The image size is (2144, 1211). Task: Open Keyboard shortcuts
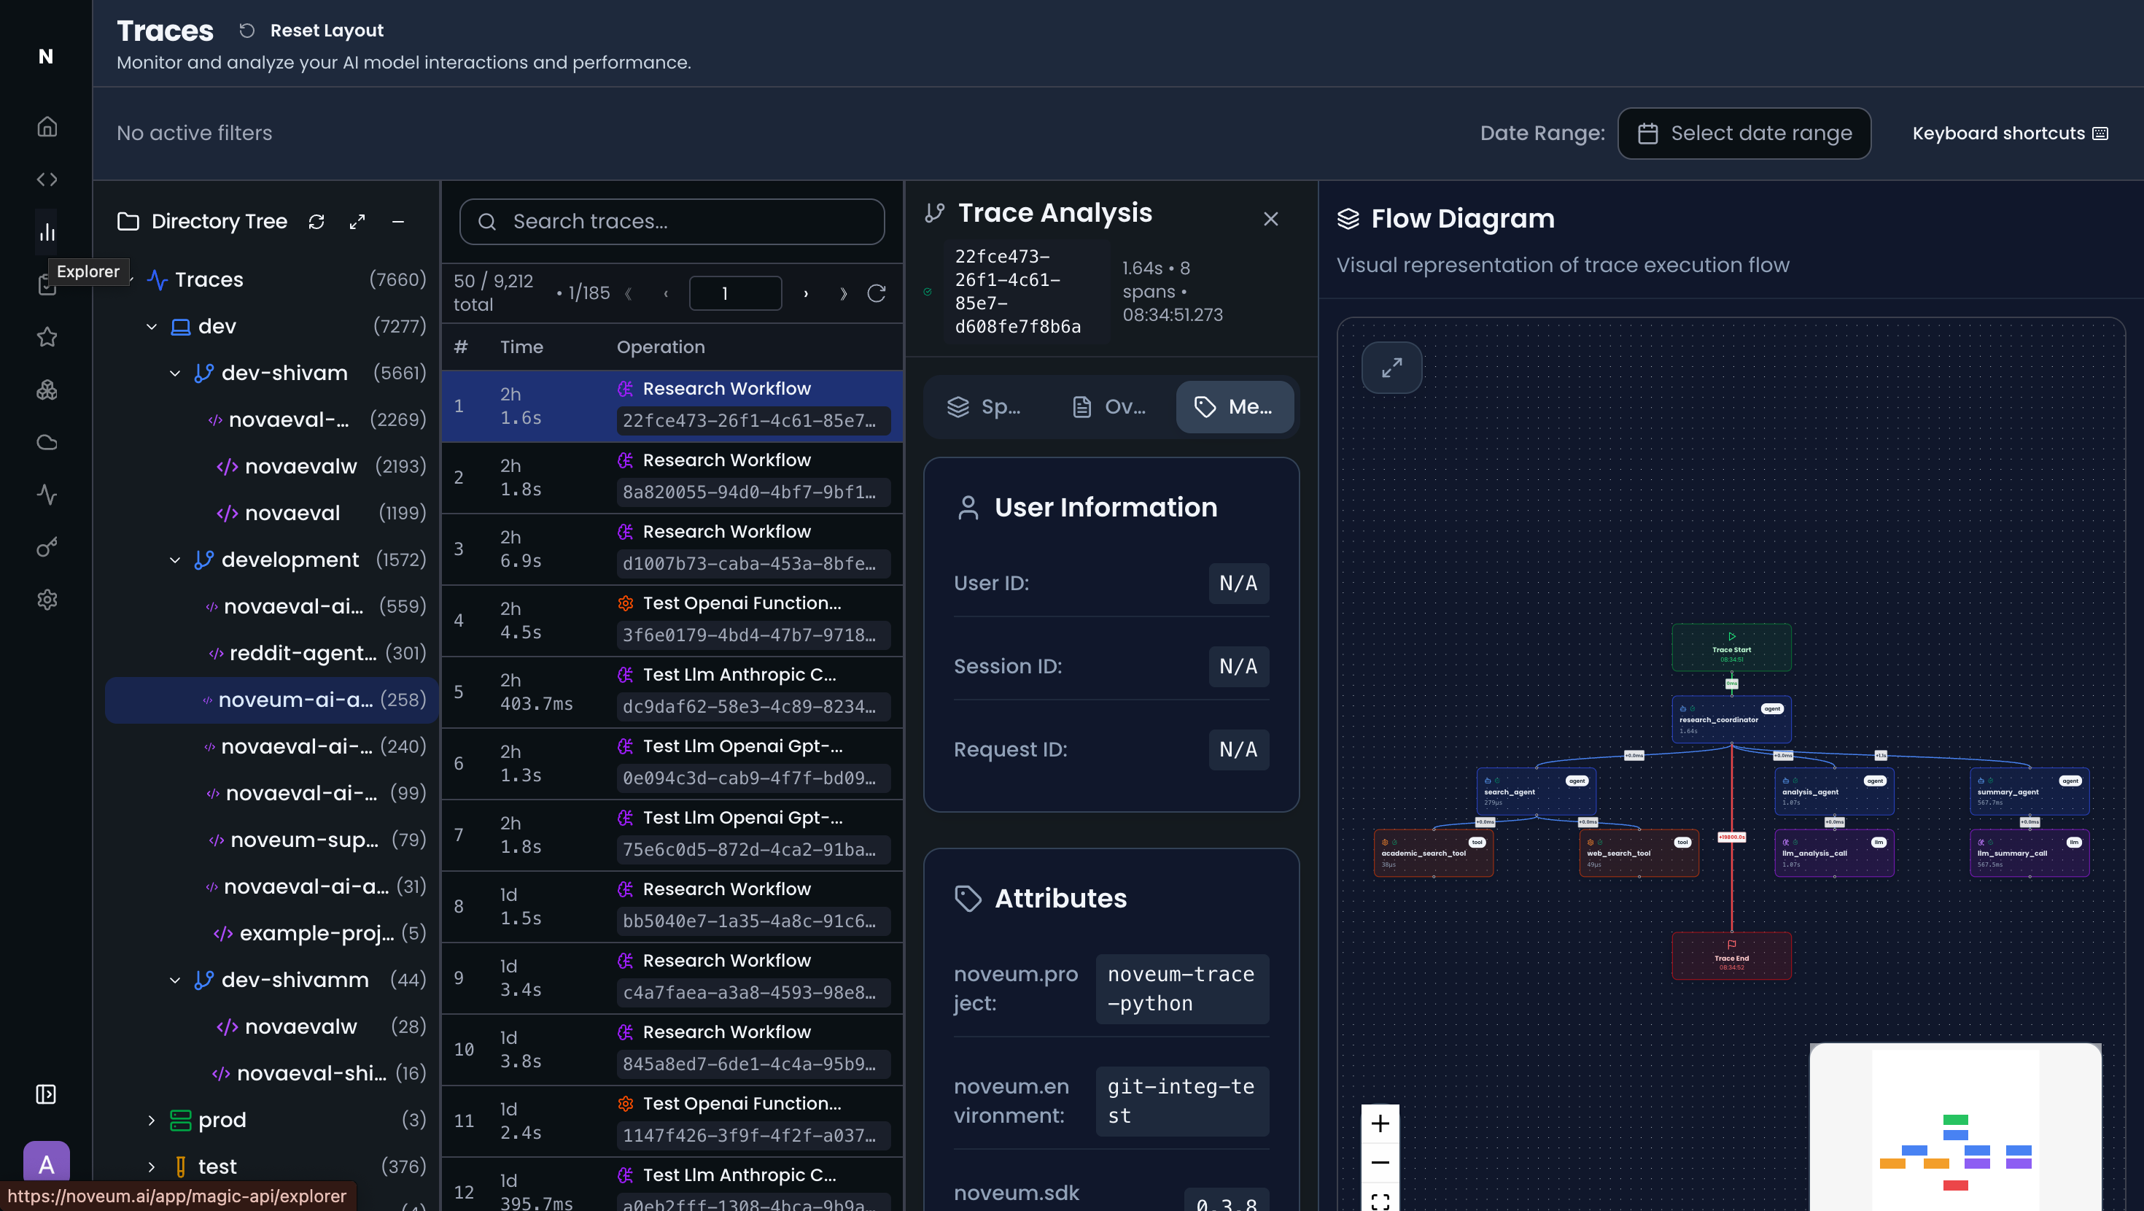2009,134
